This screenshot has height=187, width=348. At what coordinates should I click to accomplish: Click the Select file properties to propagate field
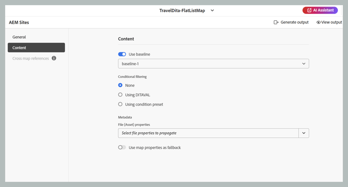[208, 133]
